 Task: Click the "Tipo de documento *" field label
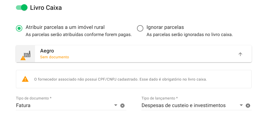point(34,98)
